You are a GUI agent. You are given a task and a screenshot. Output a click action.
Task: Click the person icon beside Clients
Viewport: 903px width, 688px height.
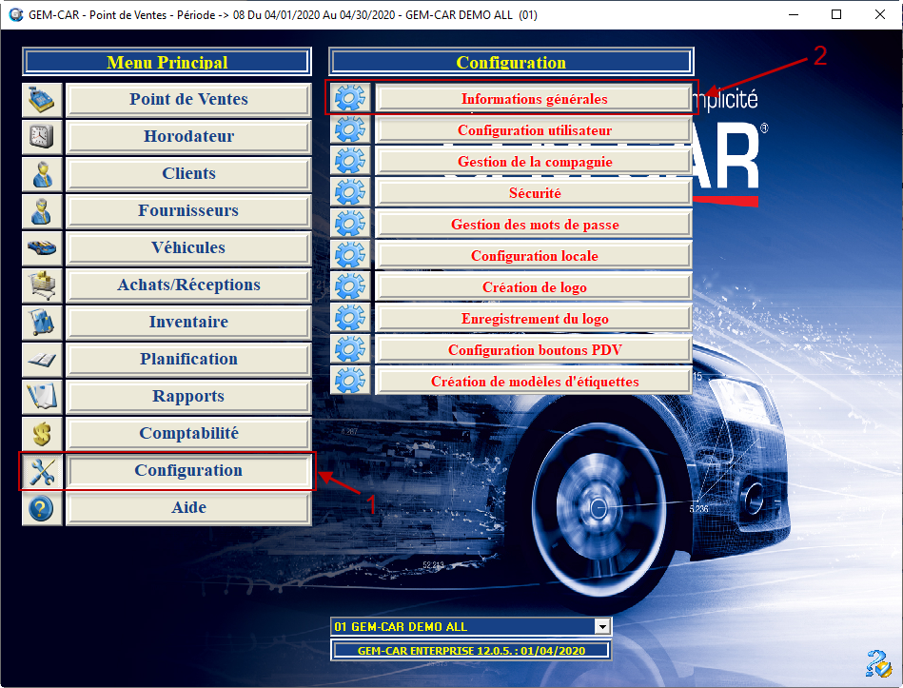coord(42,174)
